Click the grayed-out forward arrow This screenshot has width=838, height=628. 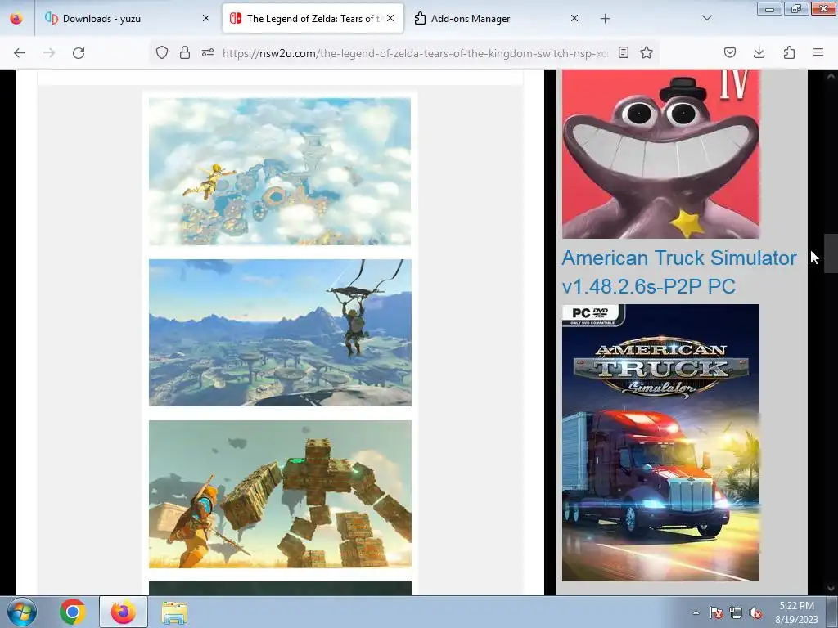click(49, 53)
